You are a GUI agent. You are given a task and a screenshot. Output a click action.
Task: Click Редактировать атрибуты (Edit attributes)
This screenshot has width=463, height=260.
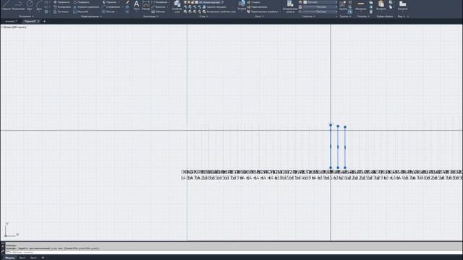262,12
